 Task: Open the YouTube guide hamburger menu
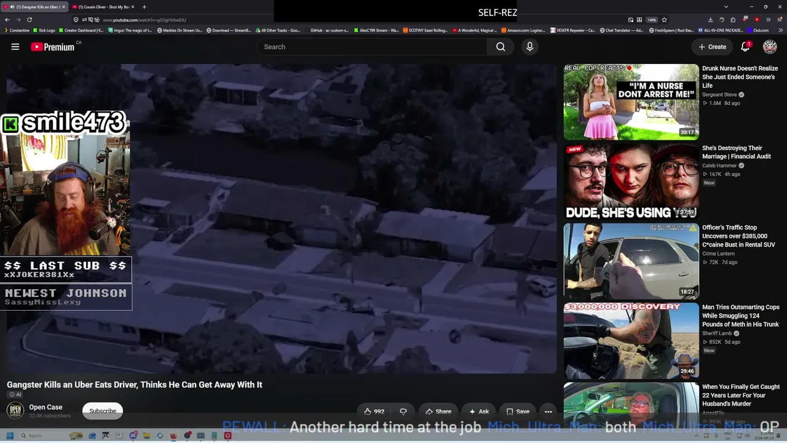click(15, 47)
